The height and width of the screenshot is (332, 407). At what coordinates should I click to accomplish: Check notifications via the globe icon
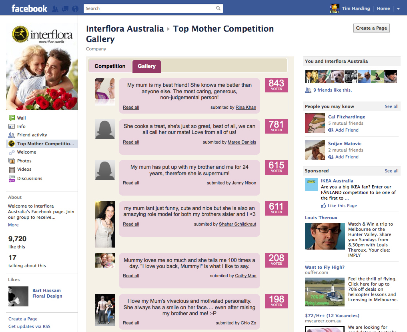pyautogui.click(x=74, y=8)
